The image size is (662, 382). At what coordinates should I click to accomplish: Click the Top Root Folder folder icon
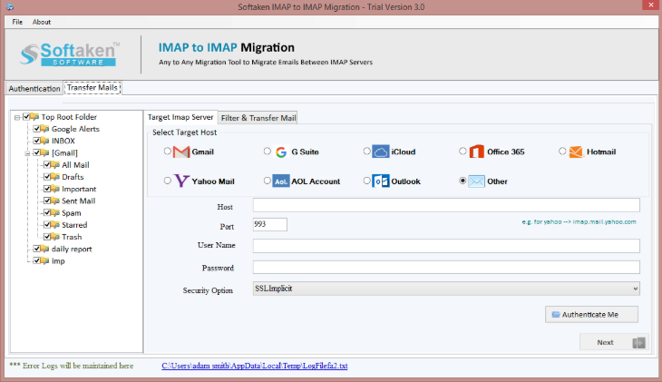pos(34,117)
